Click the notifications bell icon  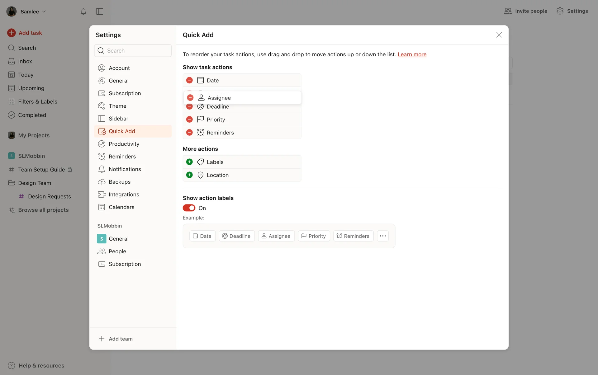[83, 12]
